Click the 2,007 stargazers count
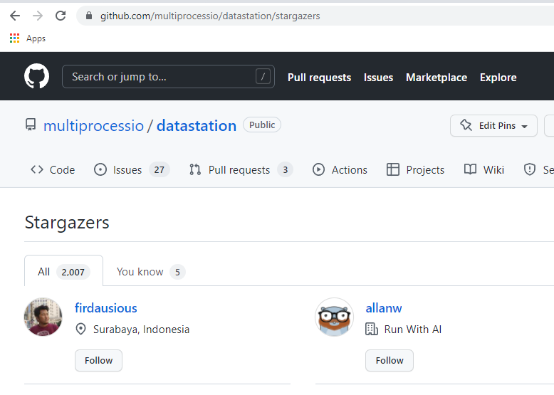 pos(73,272)
